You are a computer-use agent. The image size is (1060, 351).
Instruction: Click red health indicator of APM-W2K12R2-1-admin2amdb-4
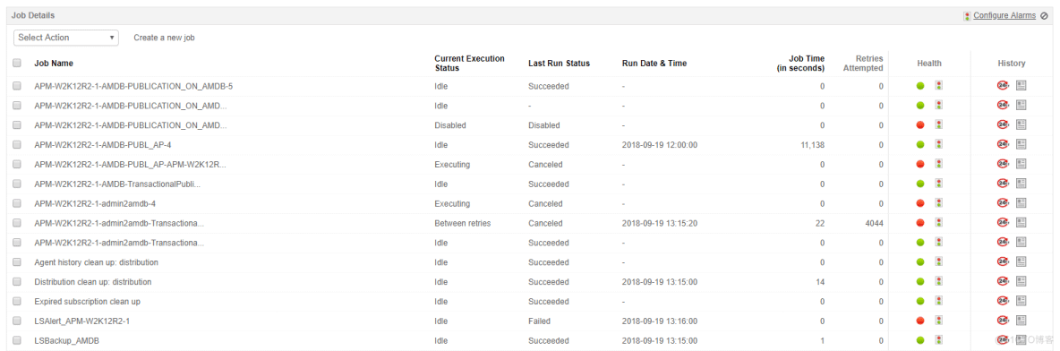[920, 203]
